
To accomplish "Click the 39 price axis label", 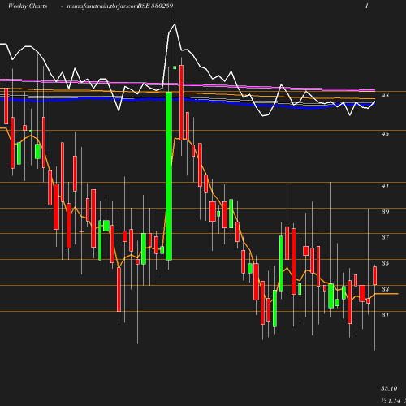I will point(385,212).
